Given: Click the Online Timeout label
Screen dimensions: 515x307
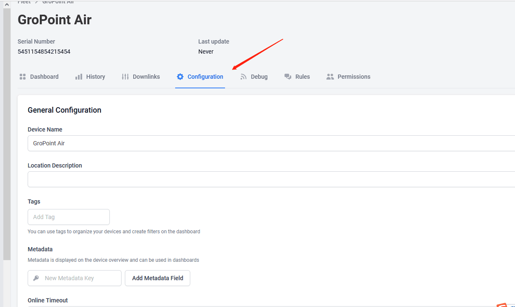Looking at the screenshot, I should 48,300.
